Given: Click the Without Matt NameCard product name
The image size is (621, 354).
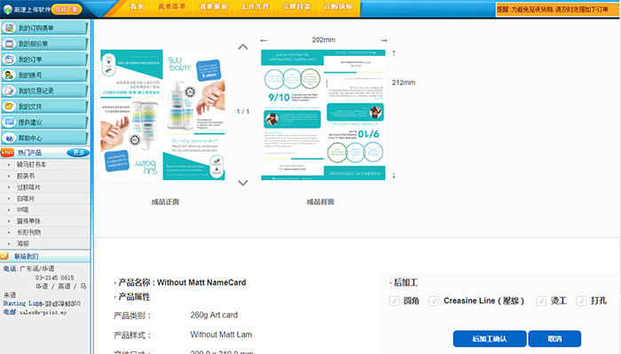Looking at the screenshot, I should [201, 282].
